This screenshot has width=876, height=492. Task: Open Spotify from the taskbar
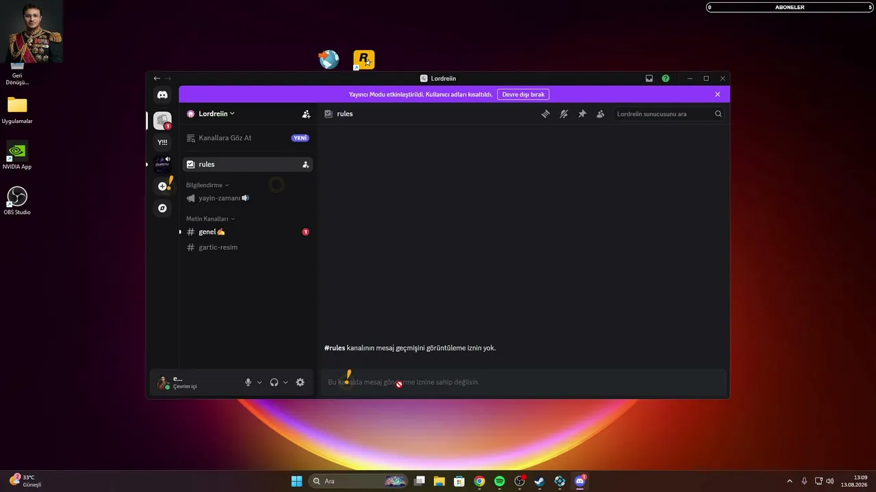coord(500,481)
